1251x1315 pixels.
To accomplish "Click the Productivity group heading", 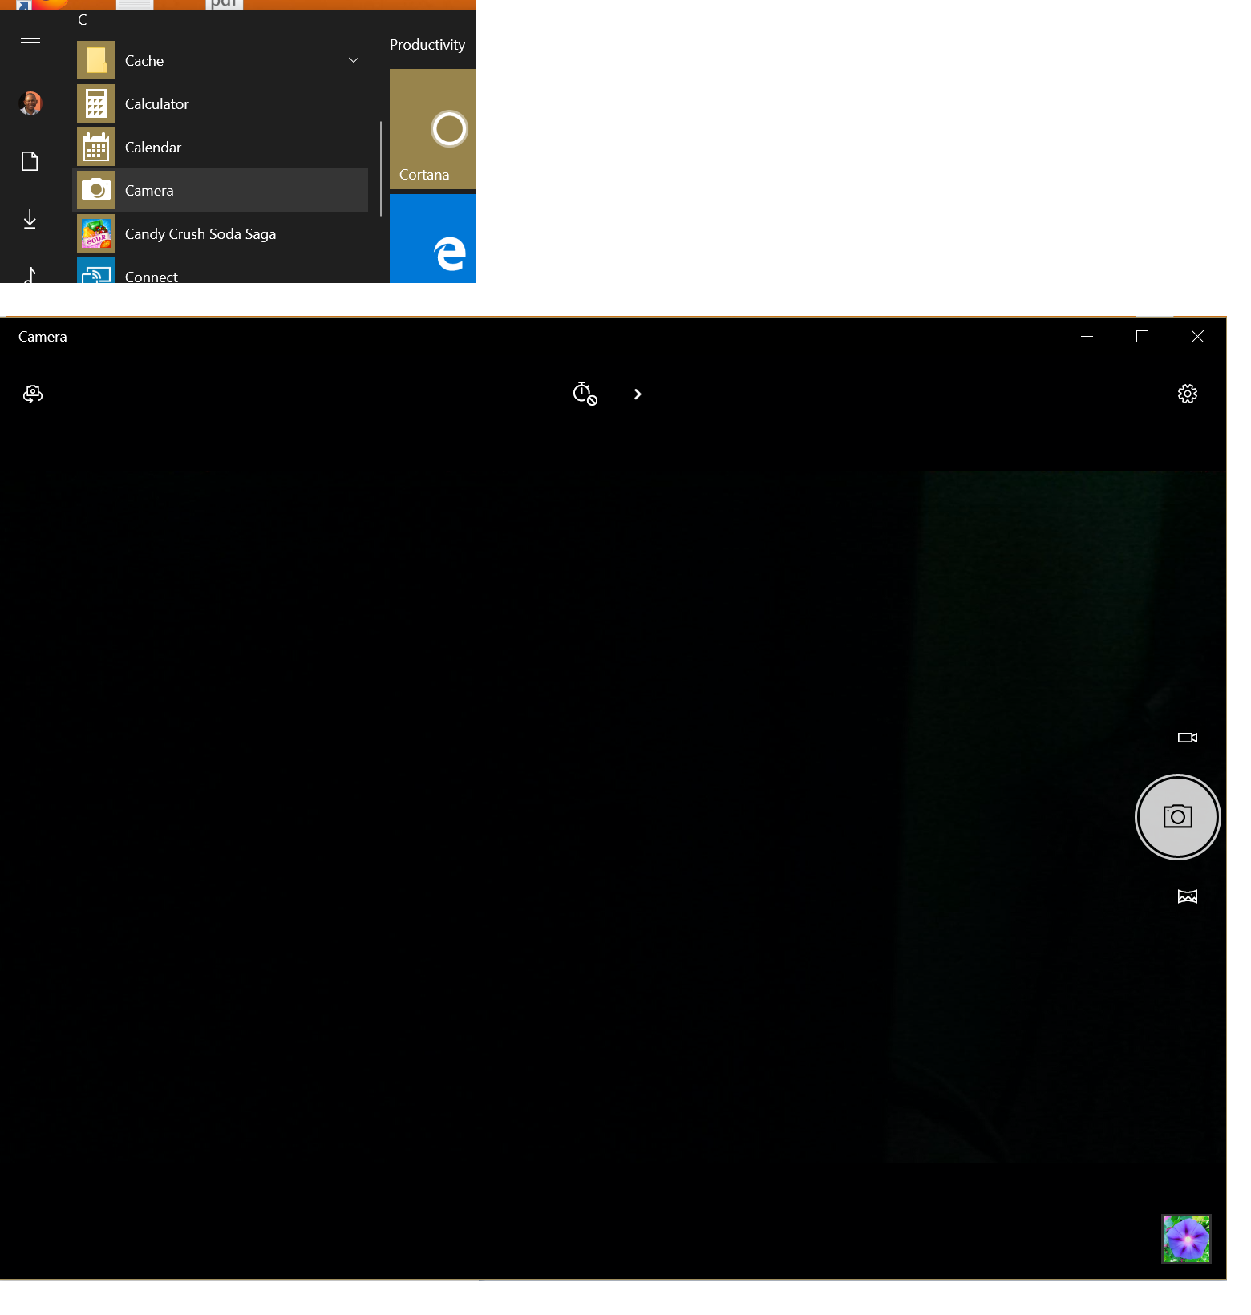I will tap(427, 45).
